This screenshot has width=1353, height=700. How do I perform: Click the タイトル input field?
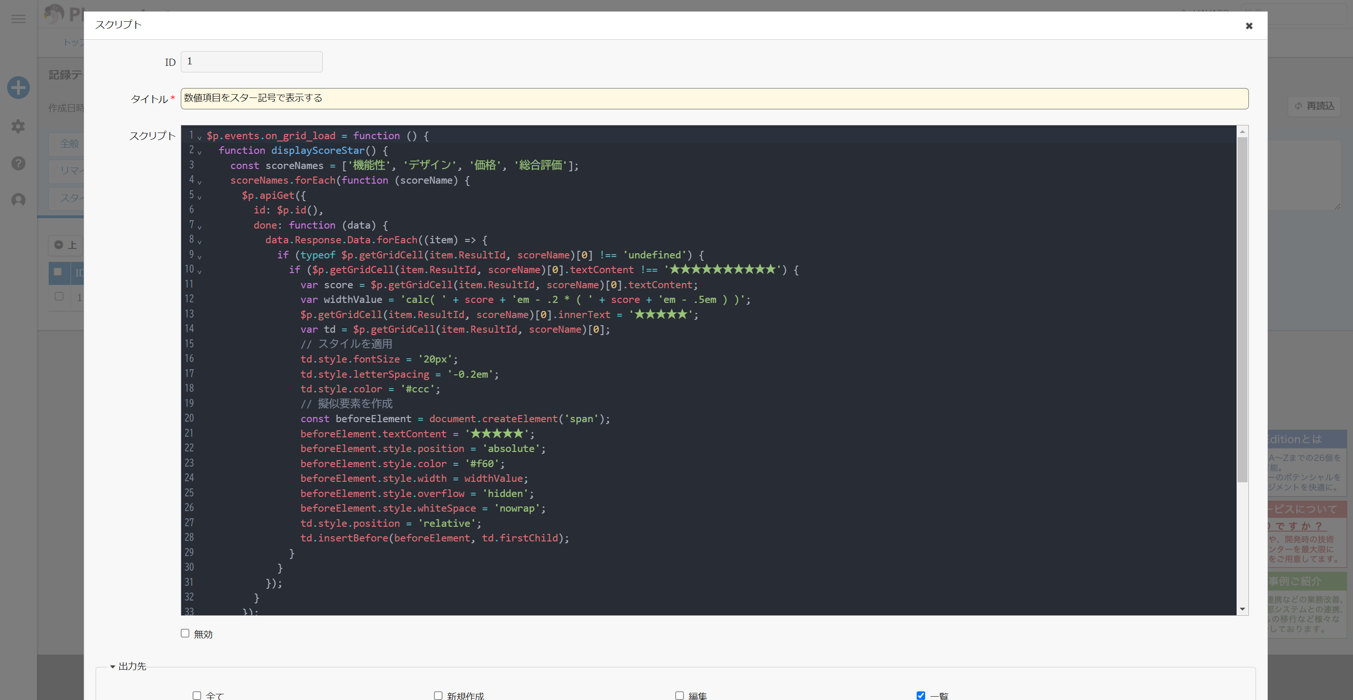tap(714, 99)
